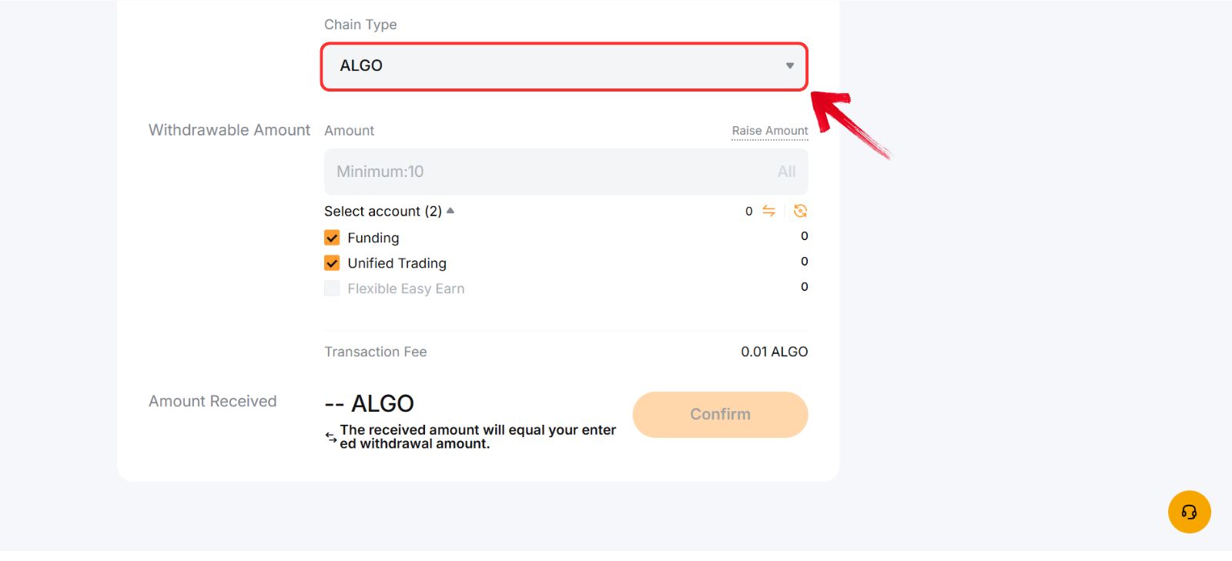
Task: Refresh account balances with the sync icon
Action: point(799,211)
